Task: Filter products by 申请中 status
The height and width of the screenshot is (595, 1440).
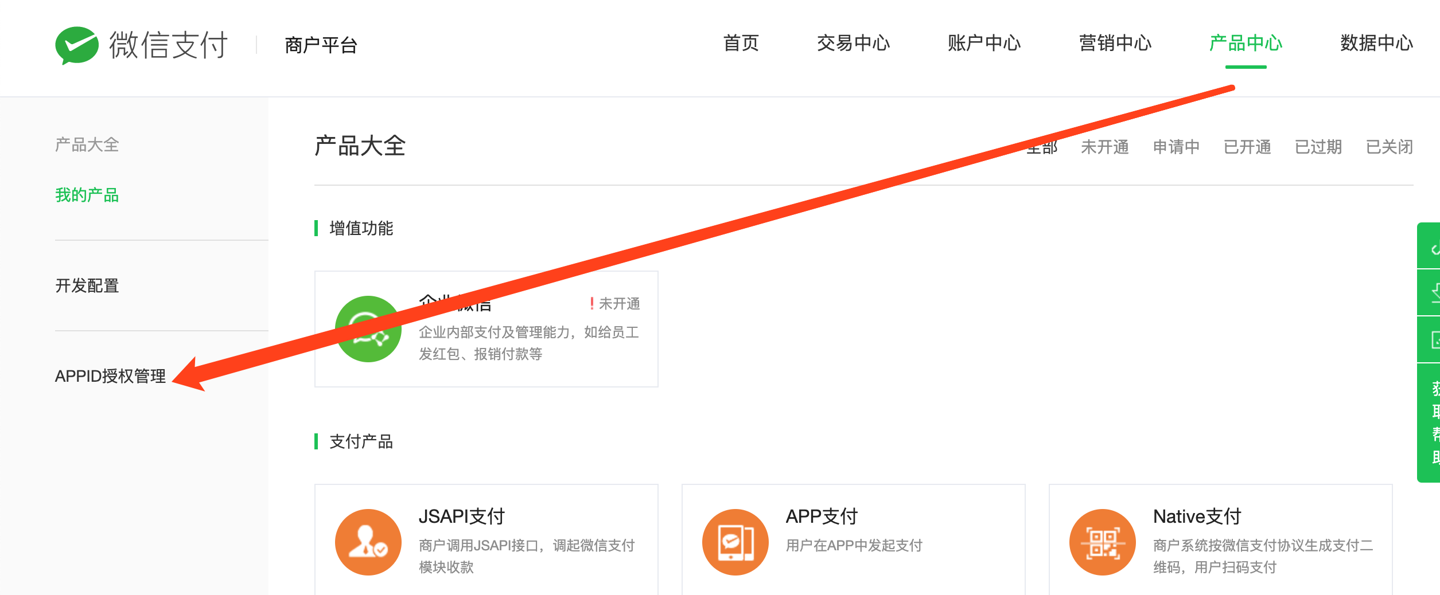Action: click(x=1176, y=147)
